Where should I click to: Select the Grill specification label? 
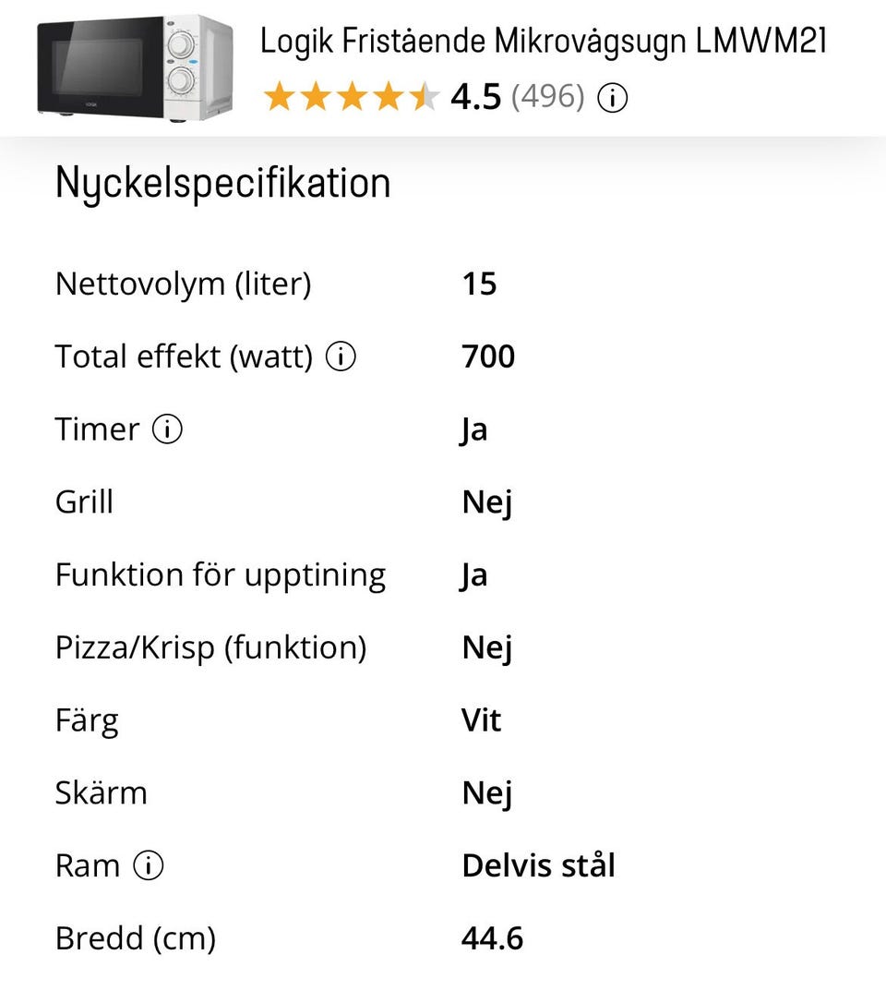tap(84, 502)
